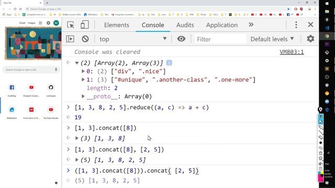Click the reduce expression line
Viewport: 335px width, 188px height.
pyautogui.click(x=142, y=108)
